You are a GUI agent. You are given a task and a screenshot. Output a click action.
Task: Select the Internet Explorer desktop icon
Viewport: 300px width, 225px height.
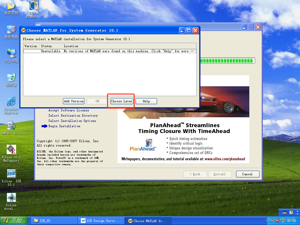tap(11, 105)
